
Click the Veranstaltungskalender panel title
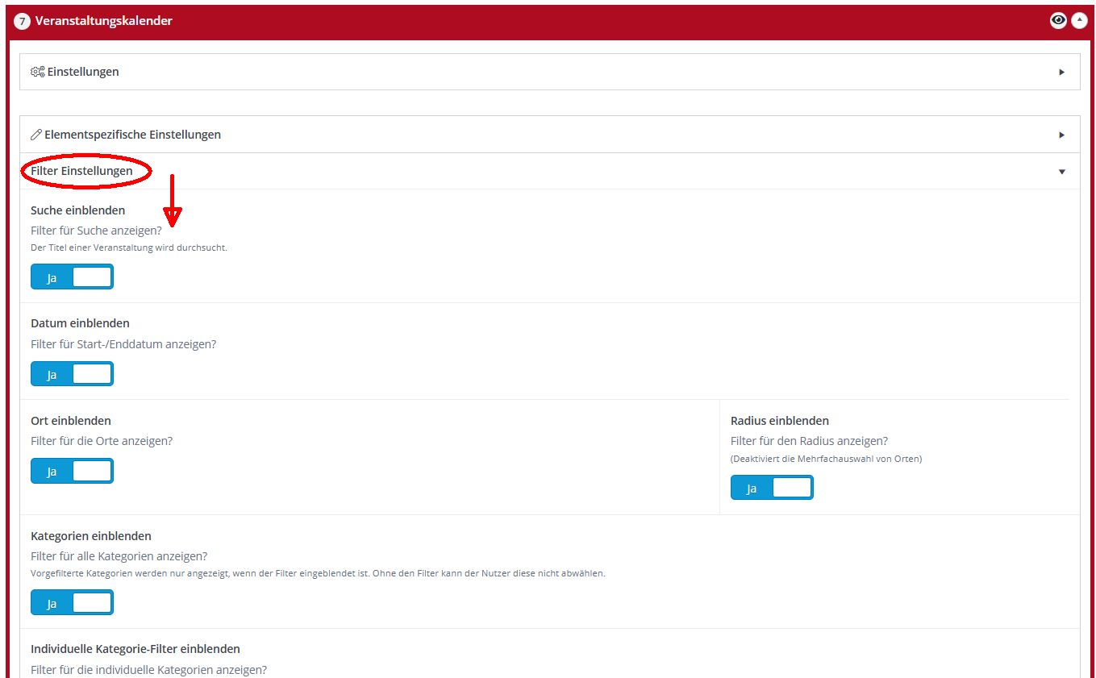pyautogui.click(x=104, y=21)
